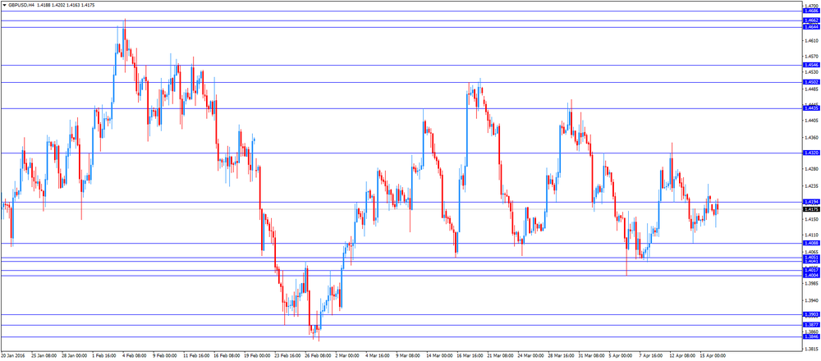Select the 1.4202 high value in header

pyautogui.click(x=58, y=5)
